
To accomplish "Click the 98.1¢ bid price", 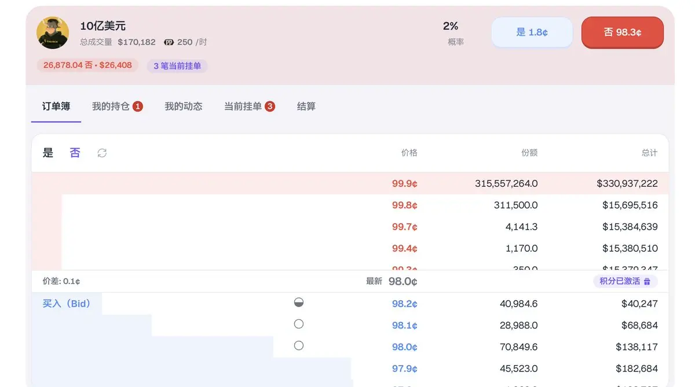I will click(405, 325).
